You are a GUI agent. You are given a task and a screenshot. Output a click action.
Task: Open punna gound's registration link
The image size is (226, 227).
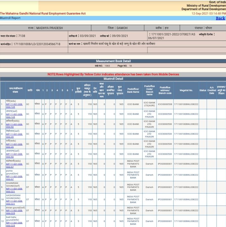(x=14, y=178)
